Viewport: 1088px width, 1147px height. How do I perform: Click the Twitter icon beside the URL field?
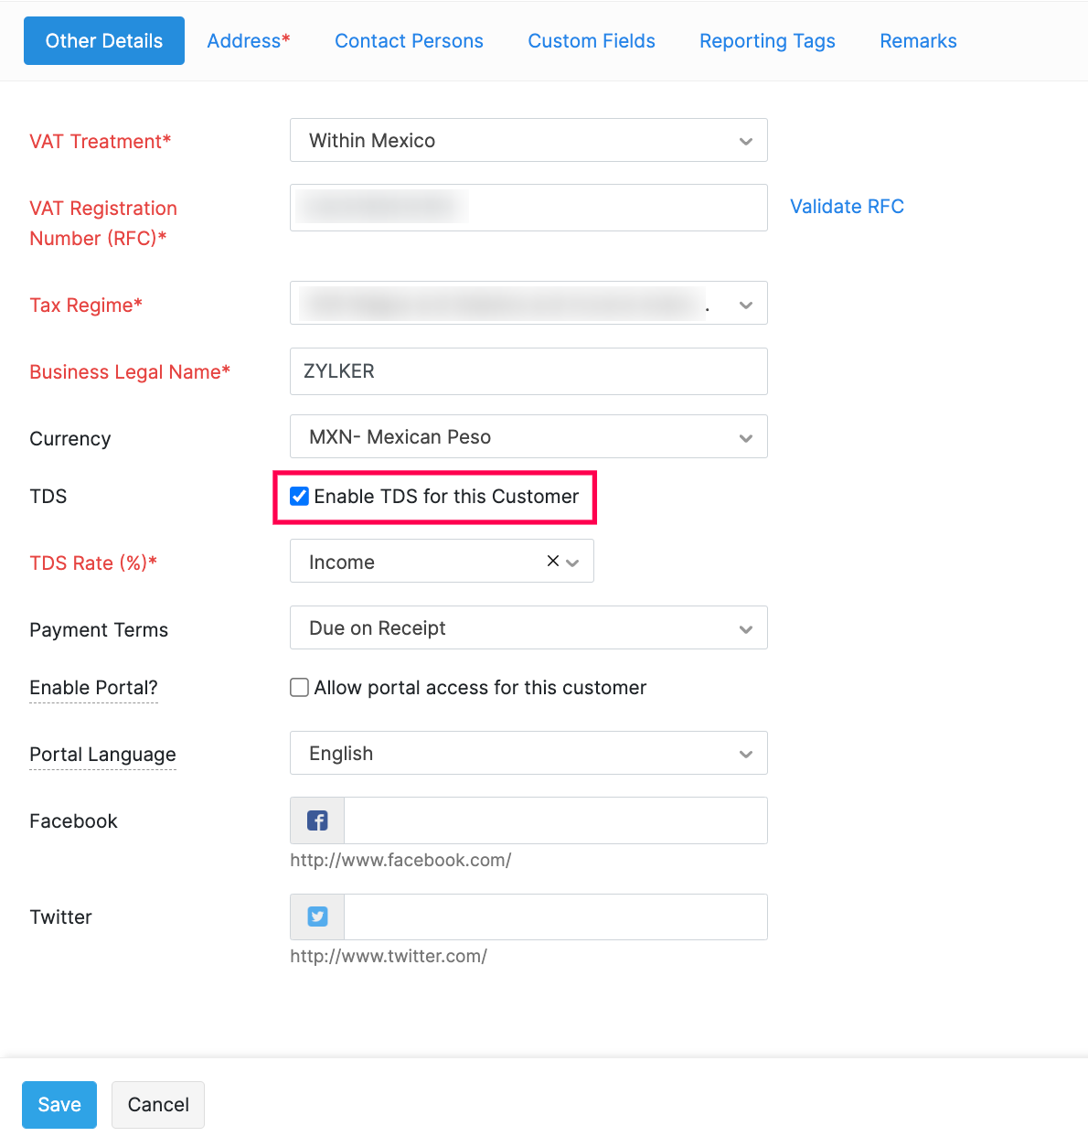[x=316, y=917]
